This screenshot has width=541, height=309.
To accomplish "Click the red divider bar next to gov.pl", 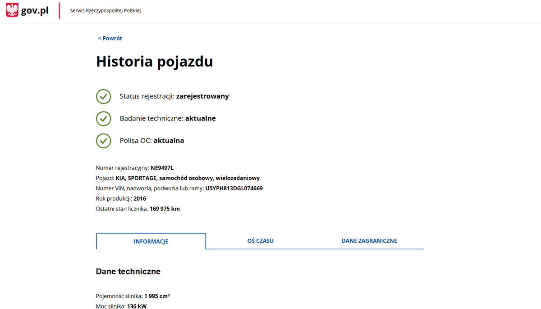I will click(59, 10).
